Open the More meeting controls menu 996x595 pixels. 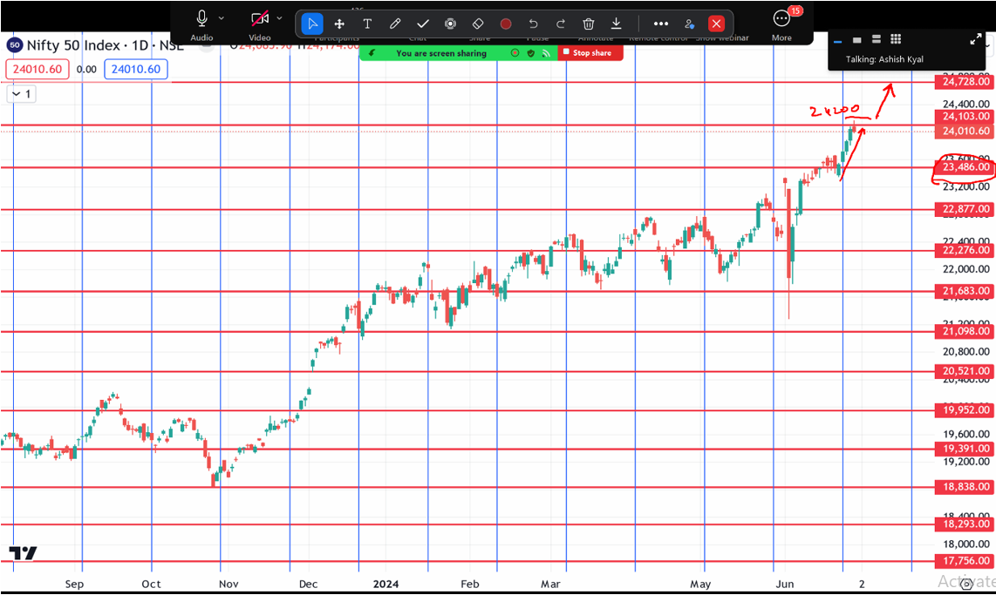click(x=781, y=24)
